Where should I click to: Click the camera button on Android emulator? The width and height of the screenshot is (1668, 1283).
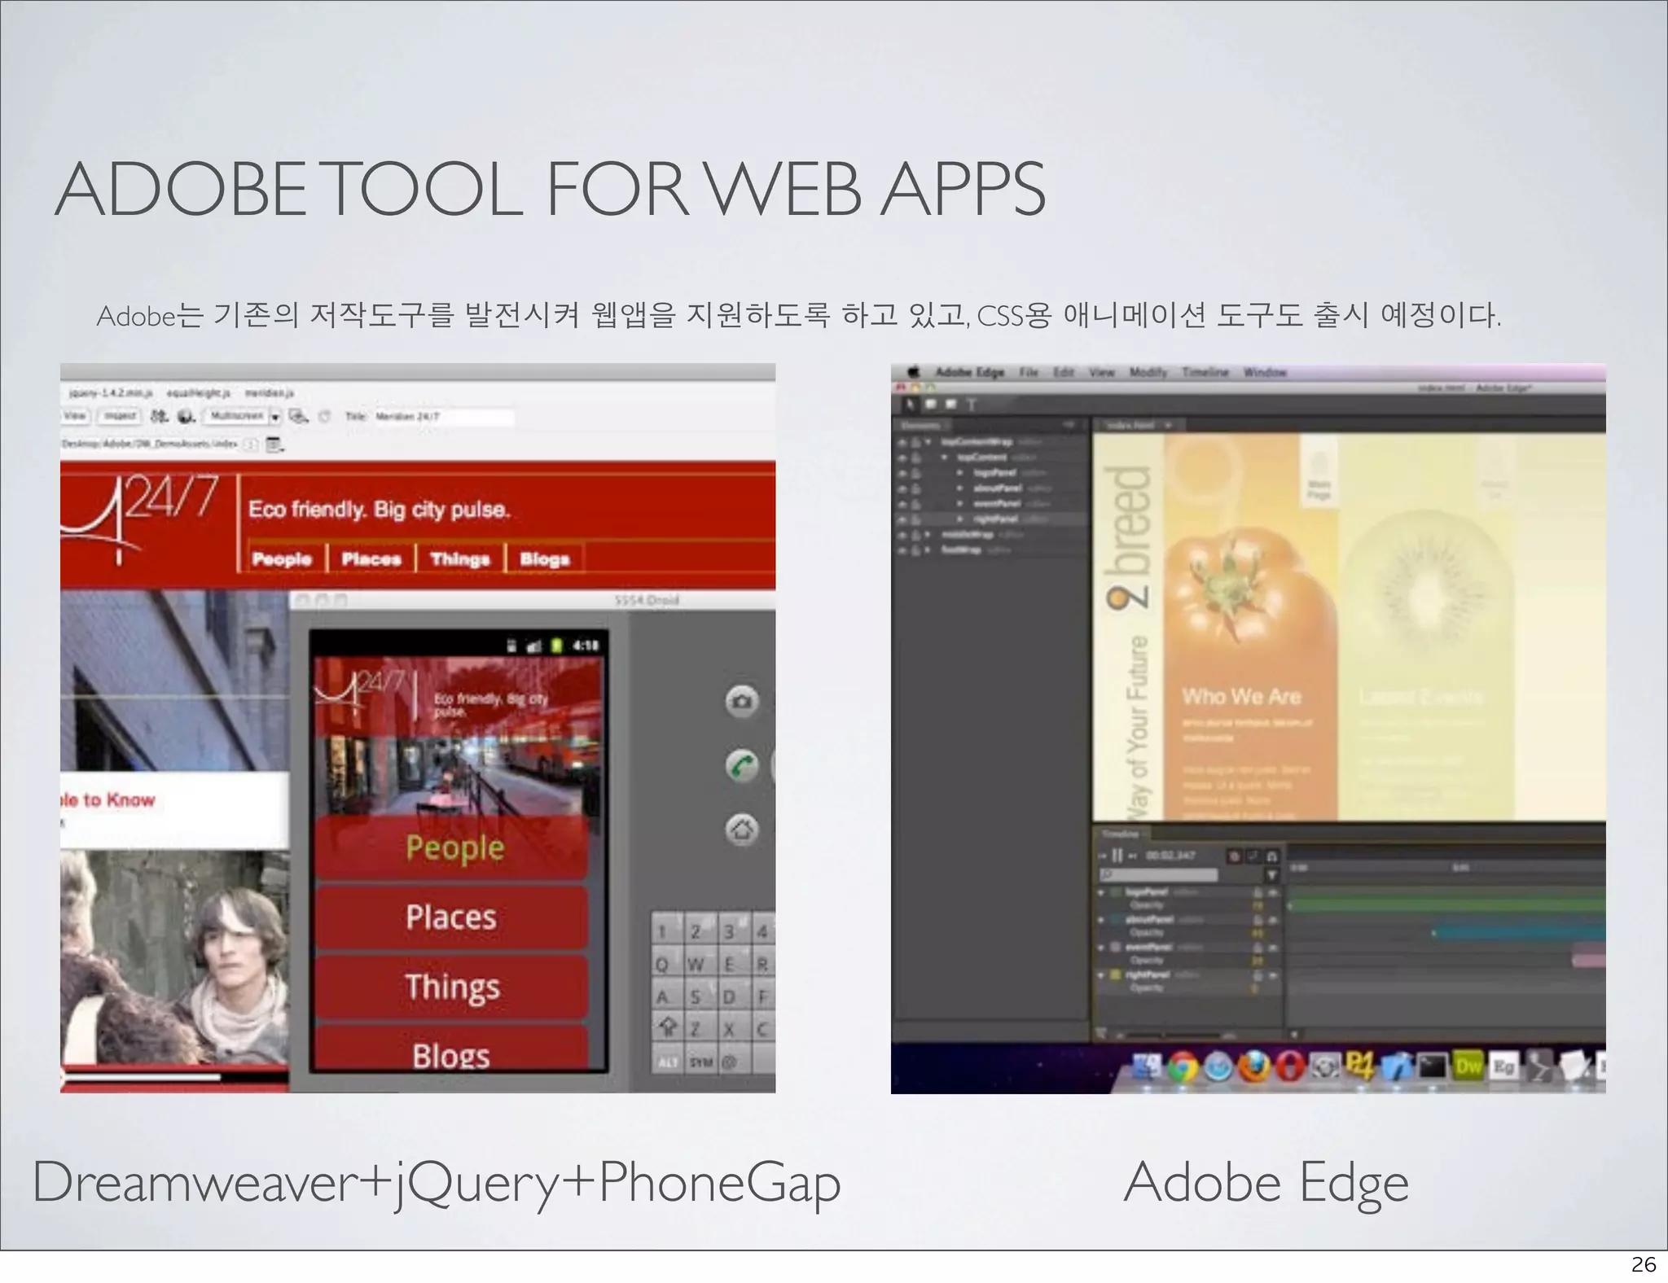coord(741,701)
